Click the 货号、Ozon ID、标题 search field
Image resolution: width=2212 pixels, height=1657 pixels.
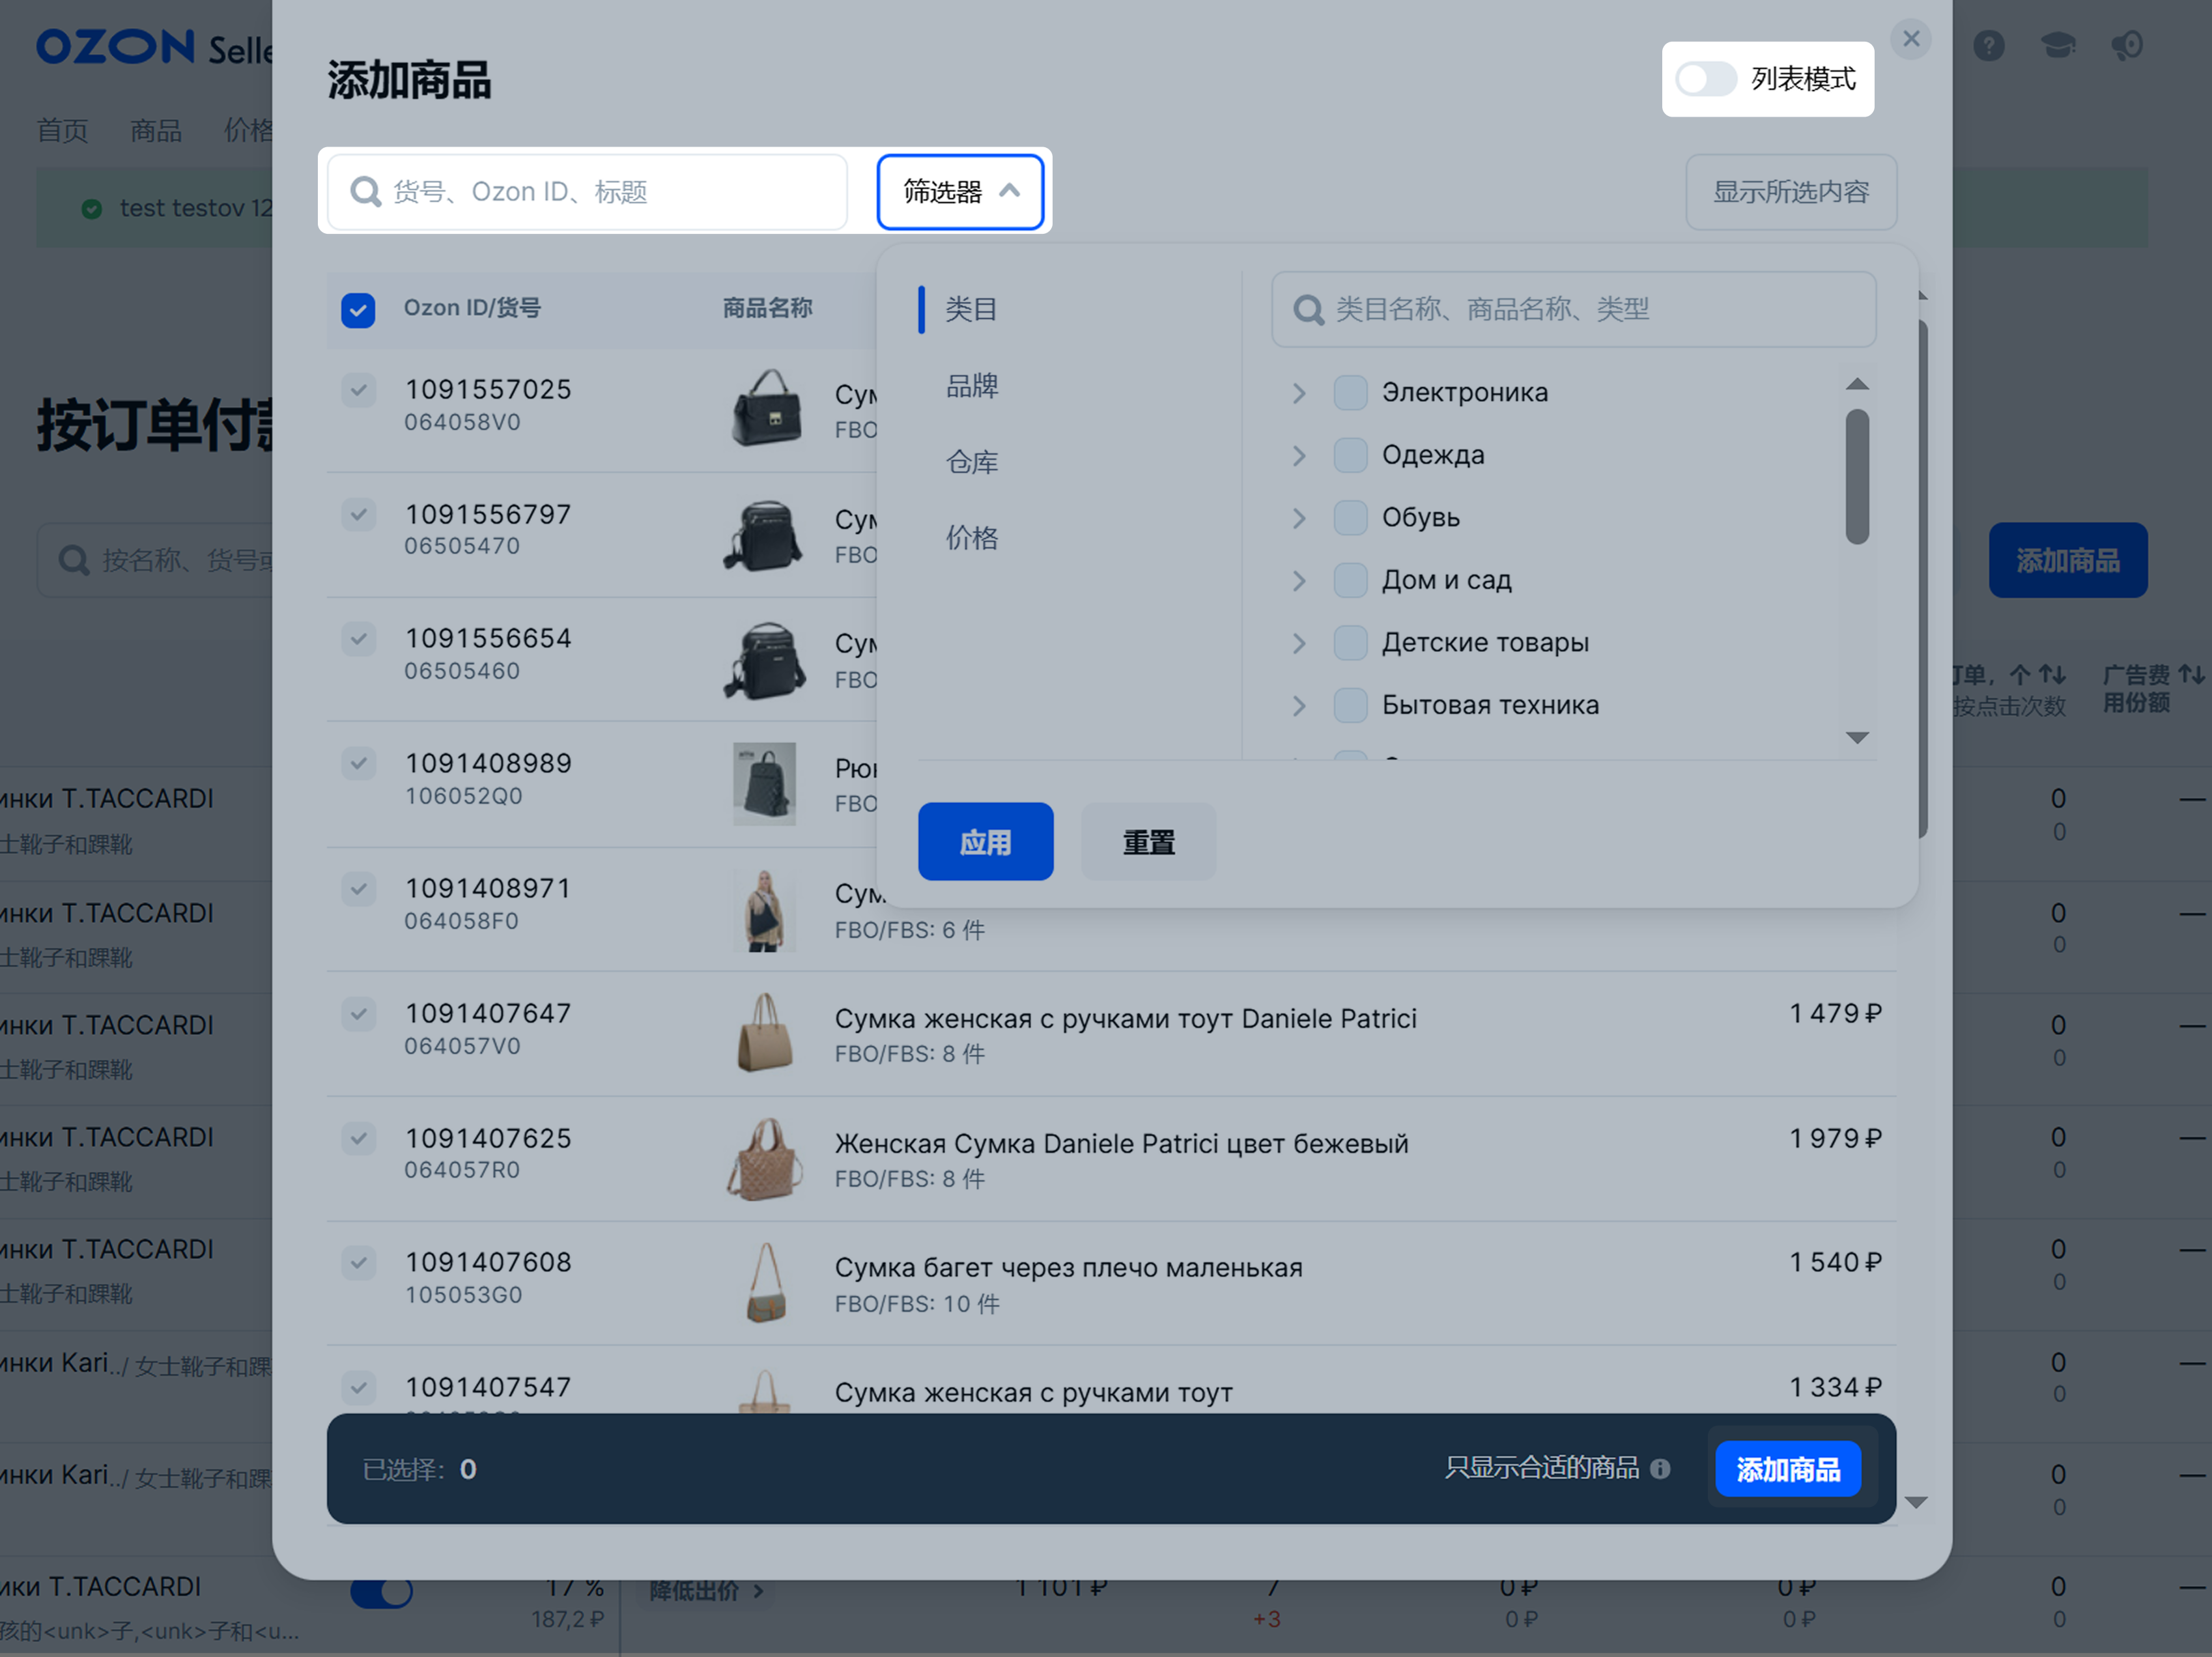pos(588,191)
